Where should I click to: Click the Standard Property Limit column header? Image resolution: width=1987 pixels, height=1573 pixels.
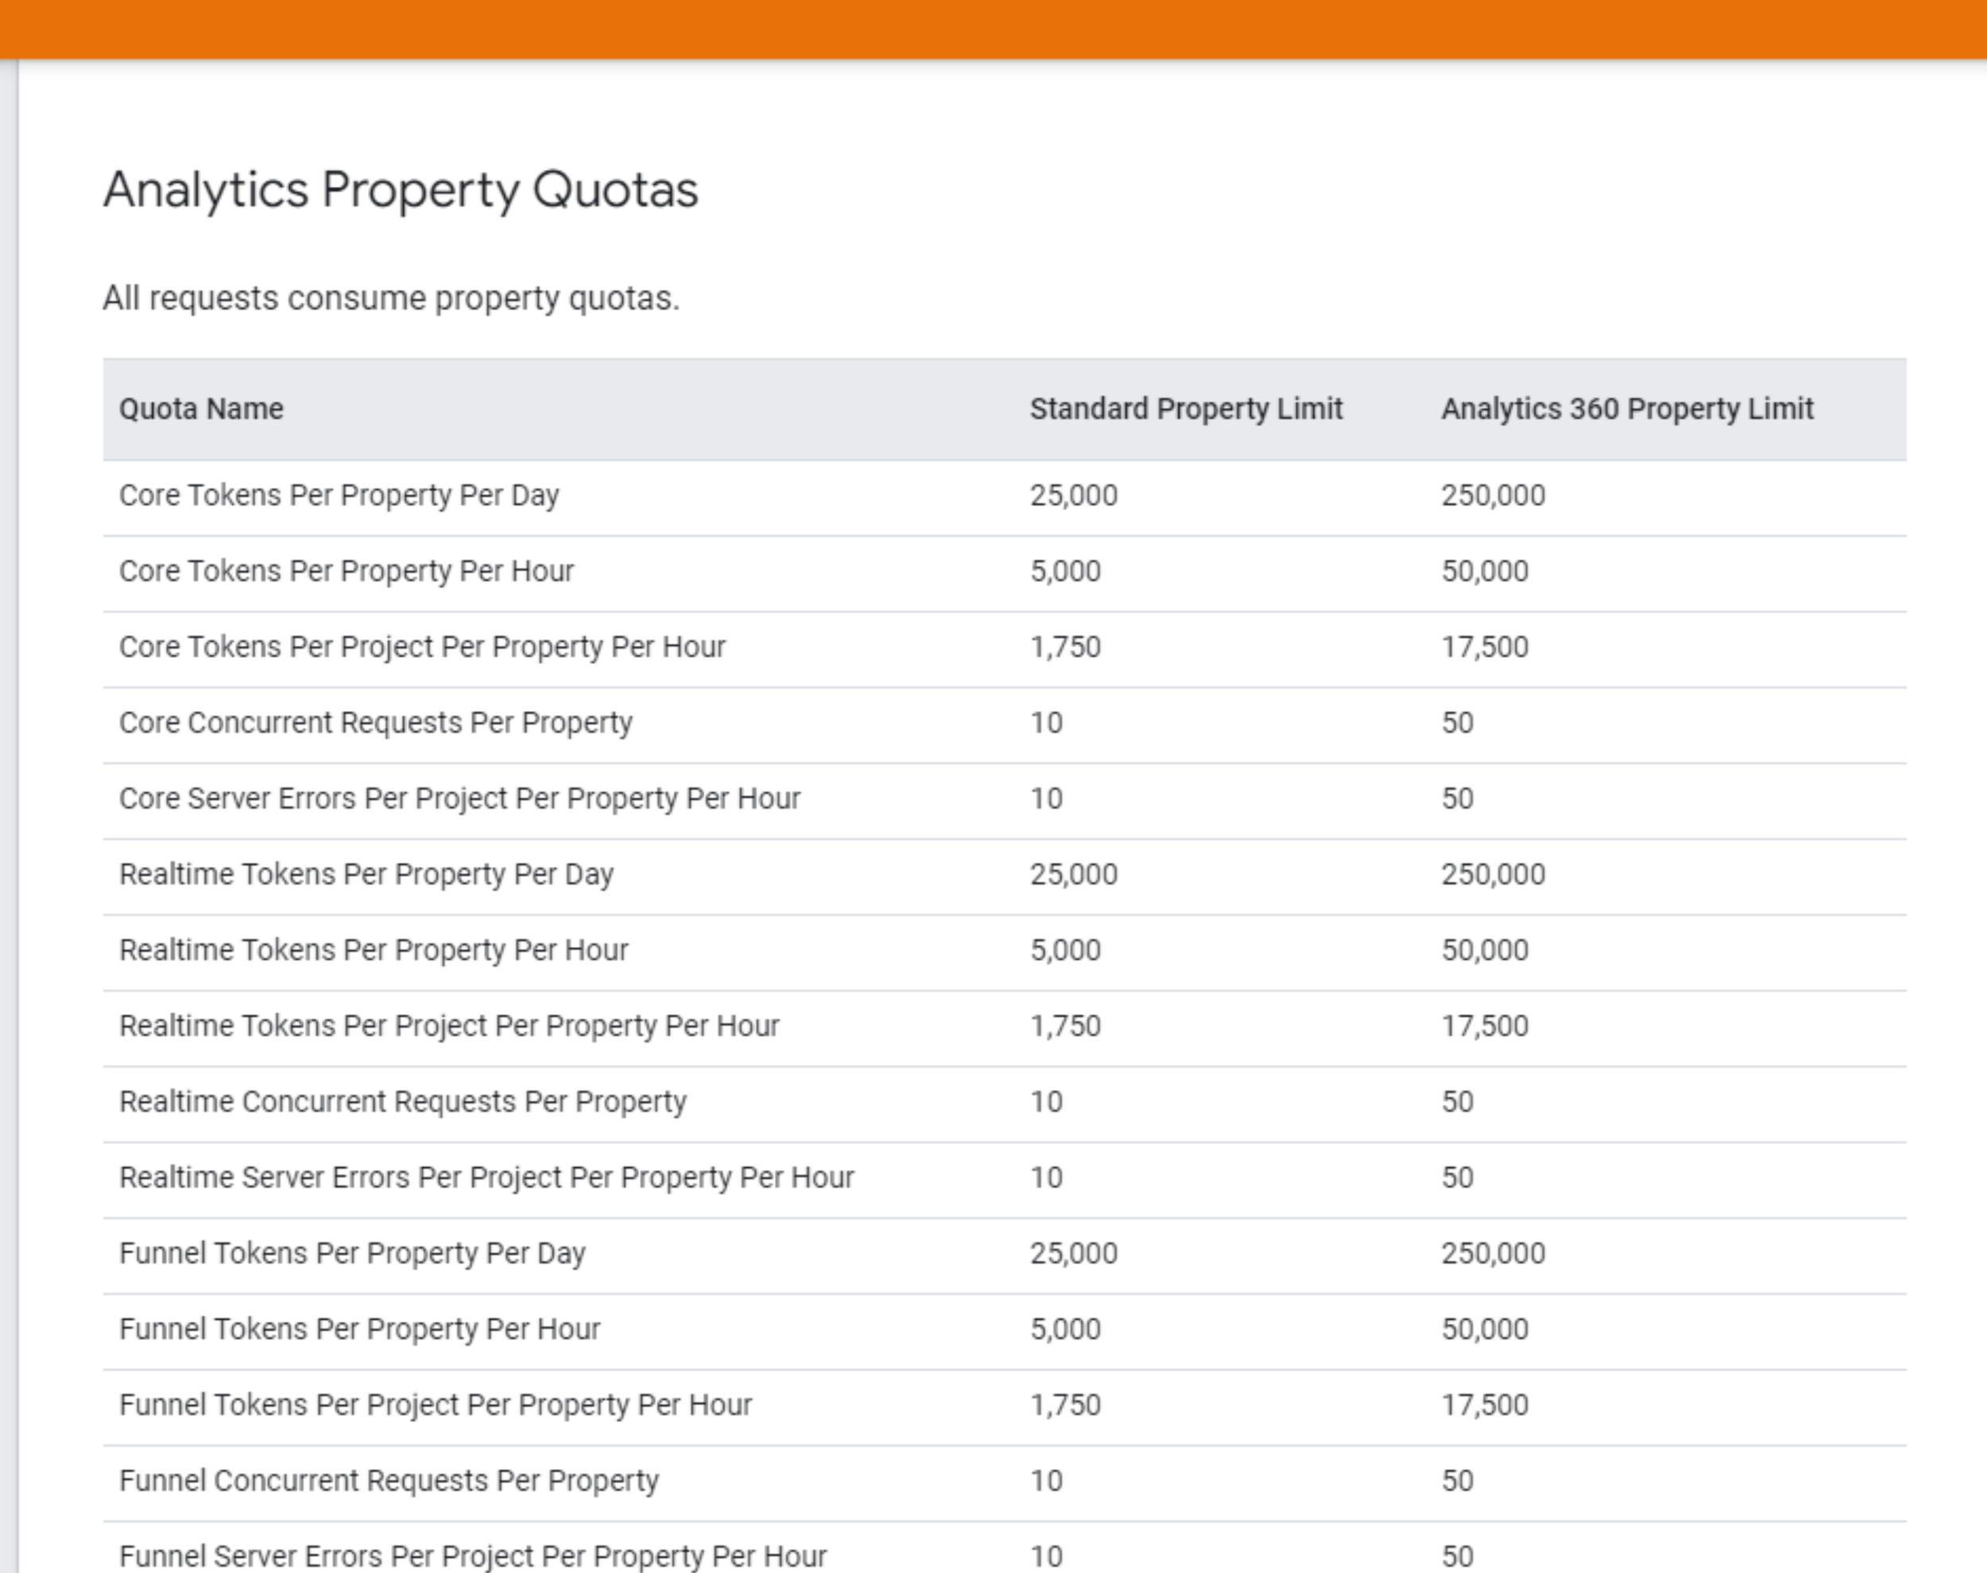(1187, 409)
